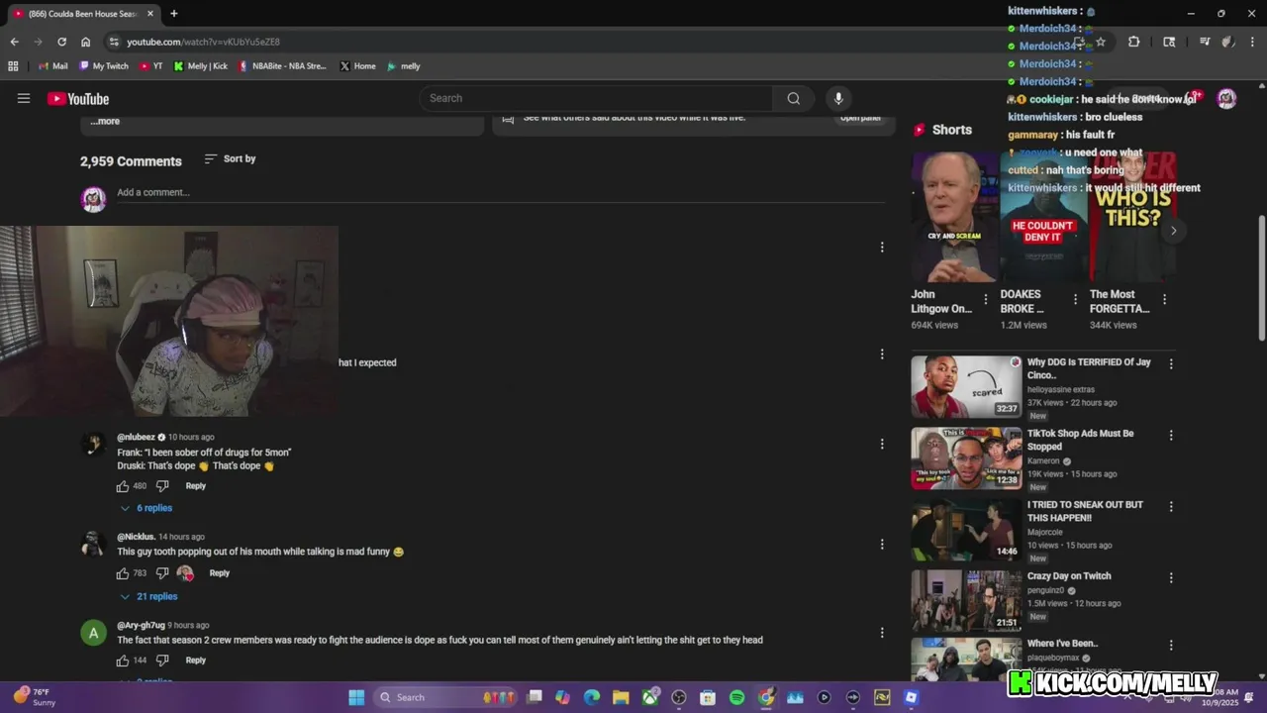Like the @Nicklus. comment

tap(123, 573)
